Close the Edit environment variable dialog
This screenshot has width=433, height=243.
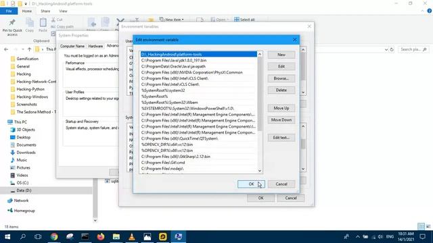pyautogui.click(x=295, y=40)
